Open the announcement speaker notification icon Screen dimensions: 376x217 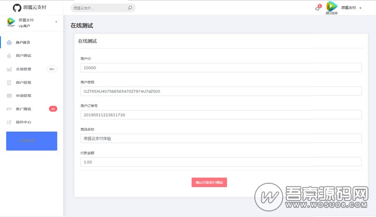point(318,8)
